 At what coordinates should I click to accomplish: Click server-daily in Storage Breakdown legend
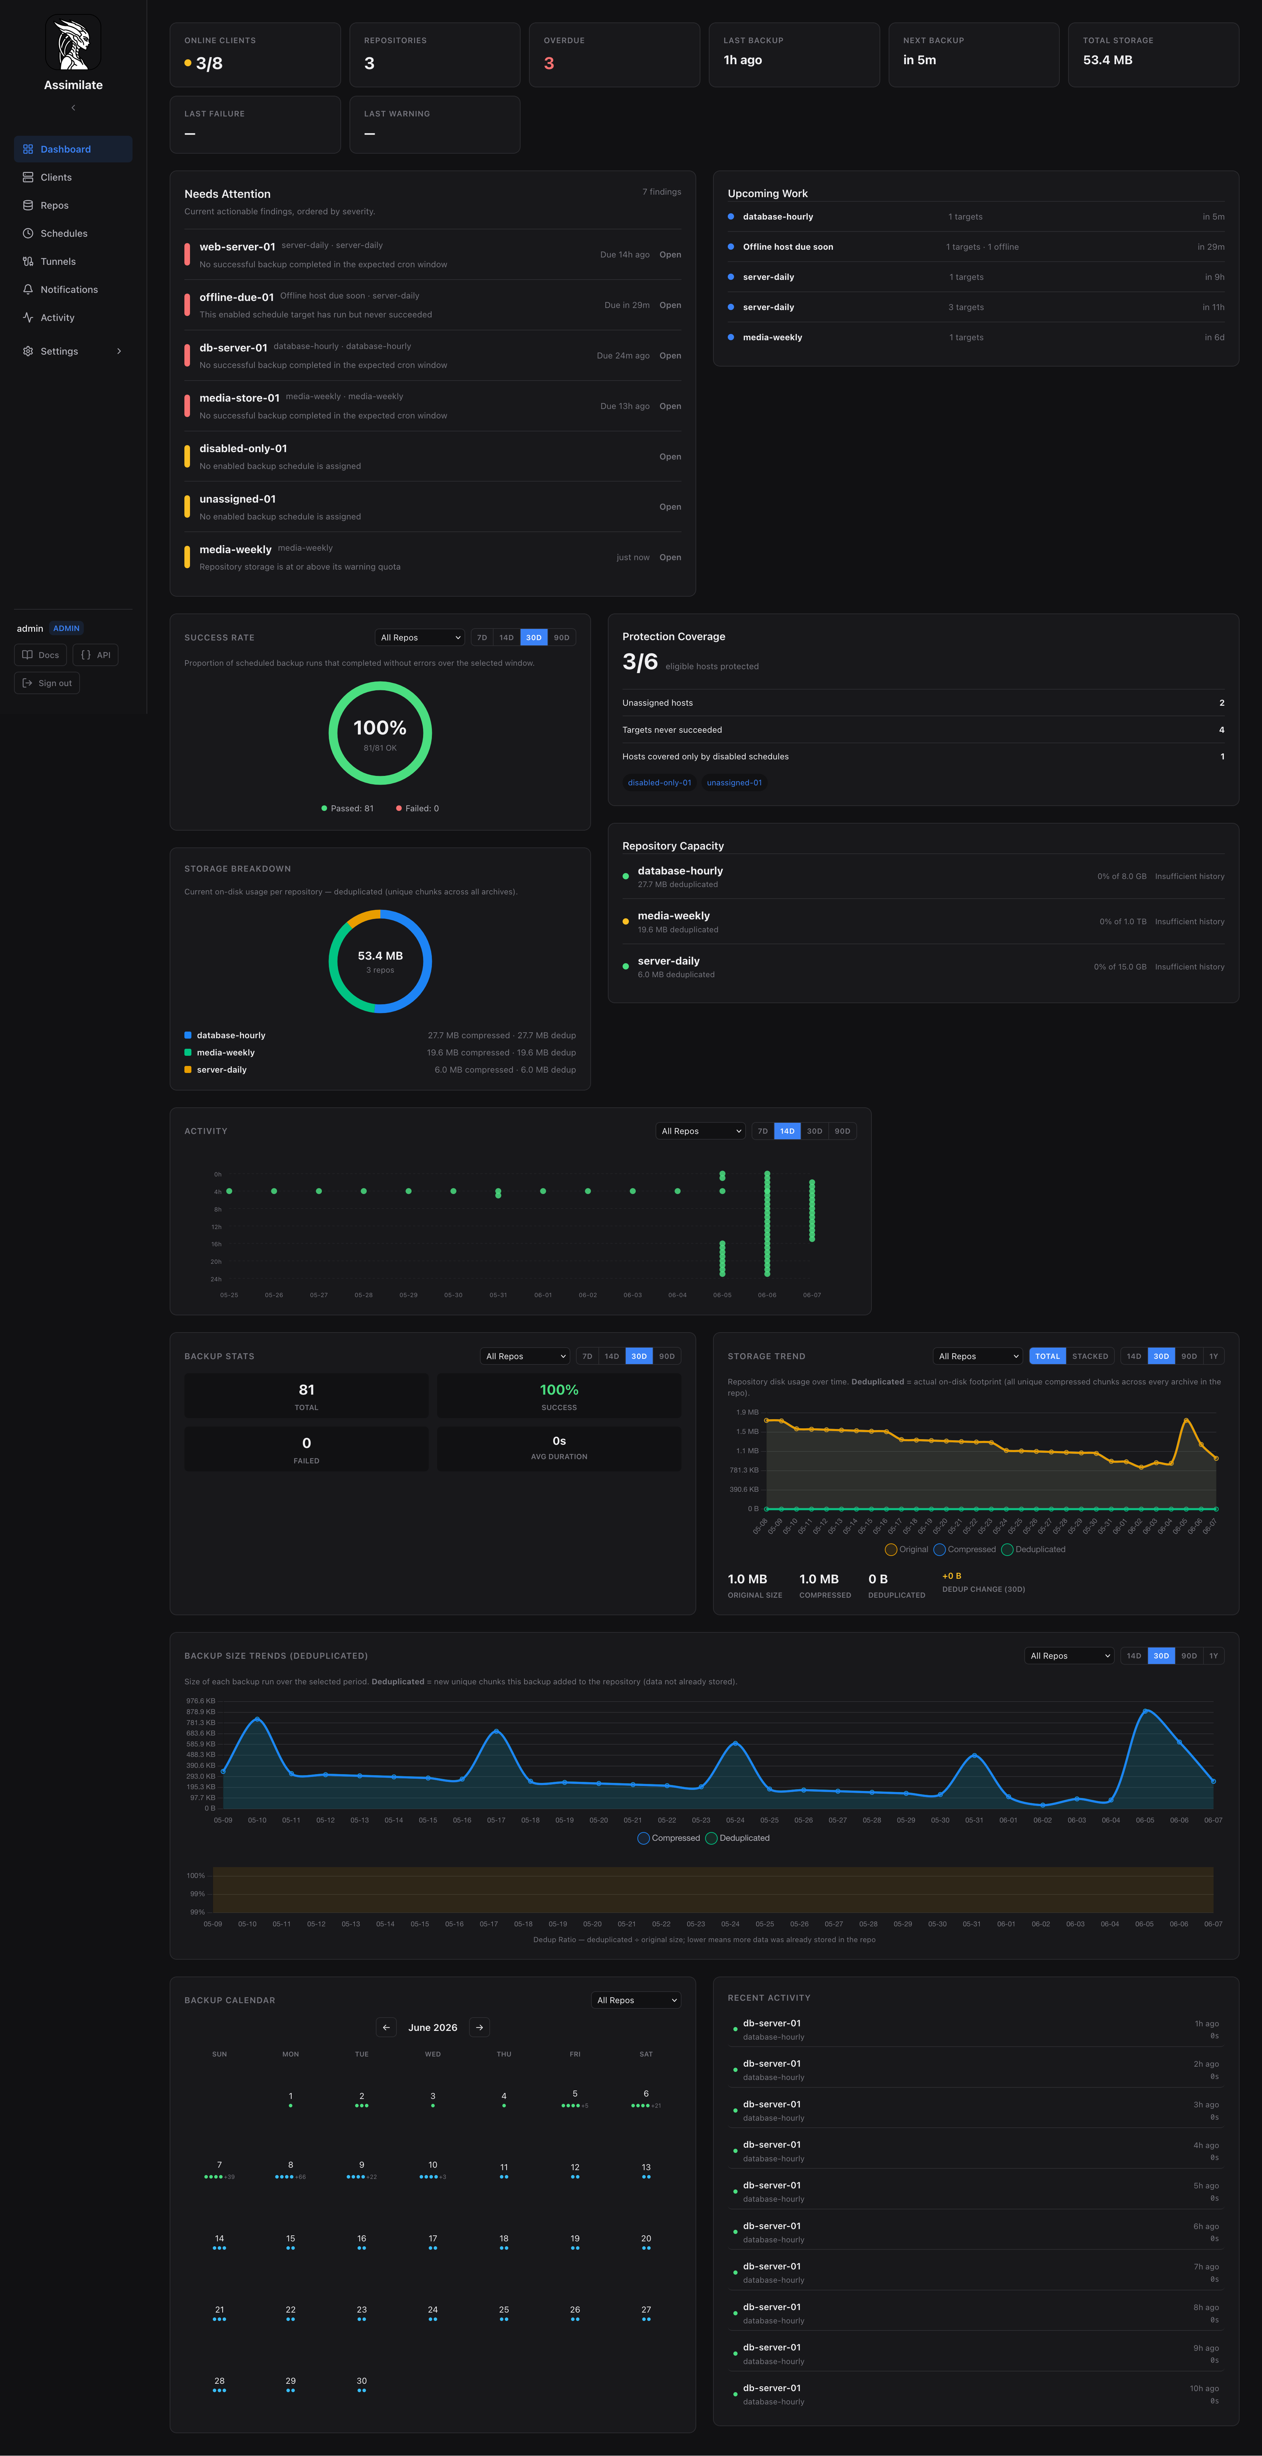click(x=380, y=1070)
